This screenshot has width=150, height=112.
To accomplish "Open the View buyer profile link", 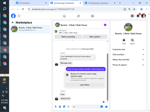I will pos(88,49).
